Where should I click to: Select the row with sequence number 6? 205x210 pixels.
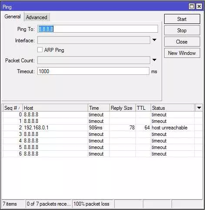(x=102, y=154)
